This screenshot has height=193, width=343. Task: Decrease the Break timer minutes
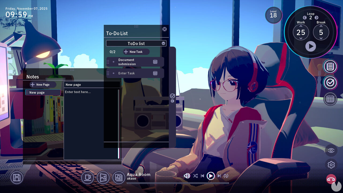point(321,39)
